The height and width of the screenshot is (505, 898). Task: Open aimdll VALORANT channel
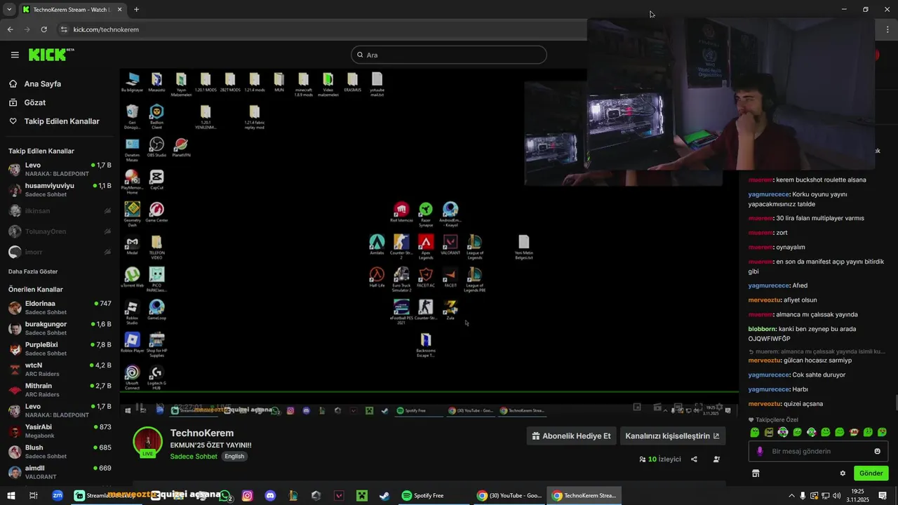coord(60,472)
